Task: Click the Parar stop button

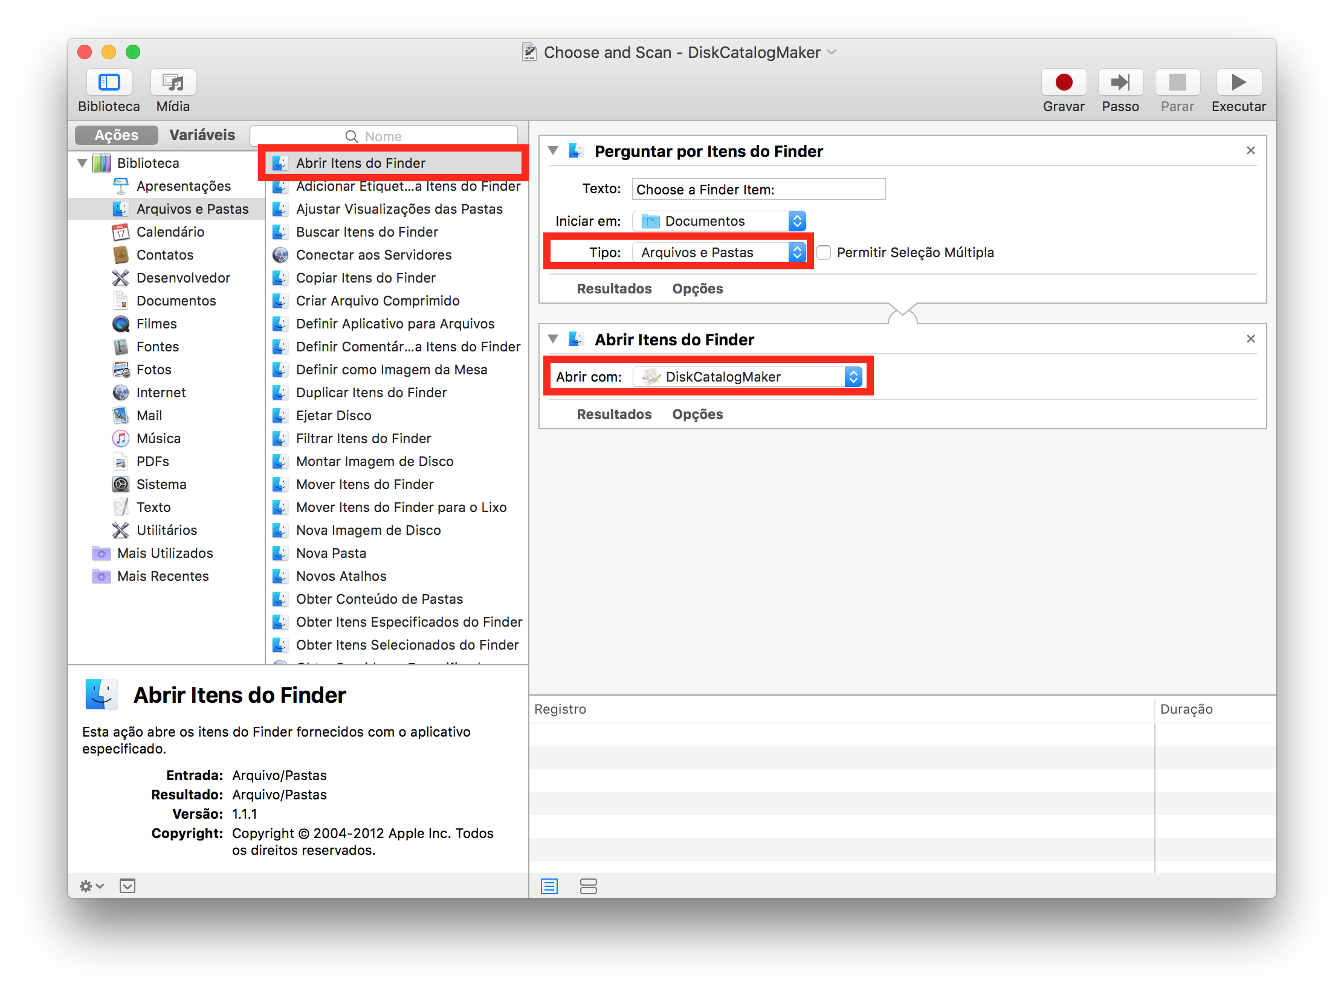Action: 1177,82
